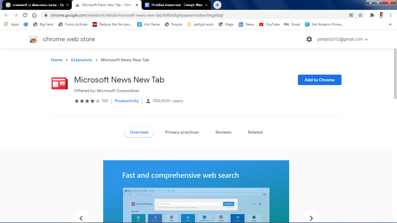Click the Add to Chrome button
397x223 pixels.
[320, 80]
